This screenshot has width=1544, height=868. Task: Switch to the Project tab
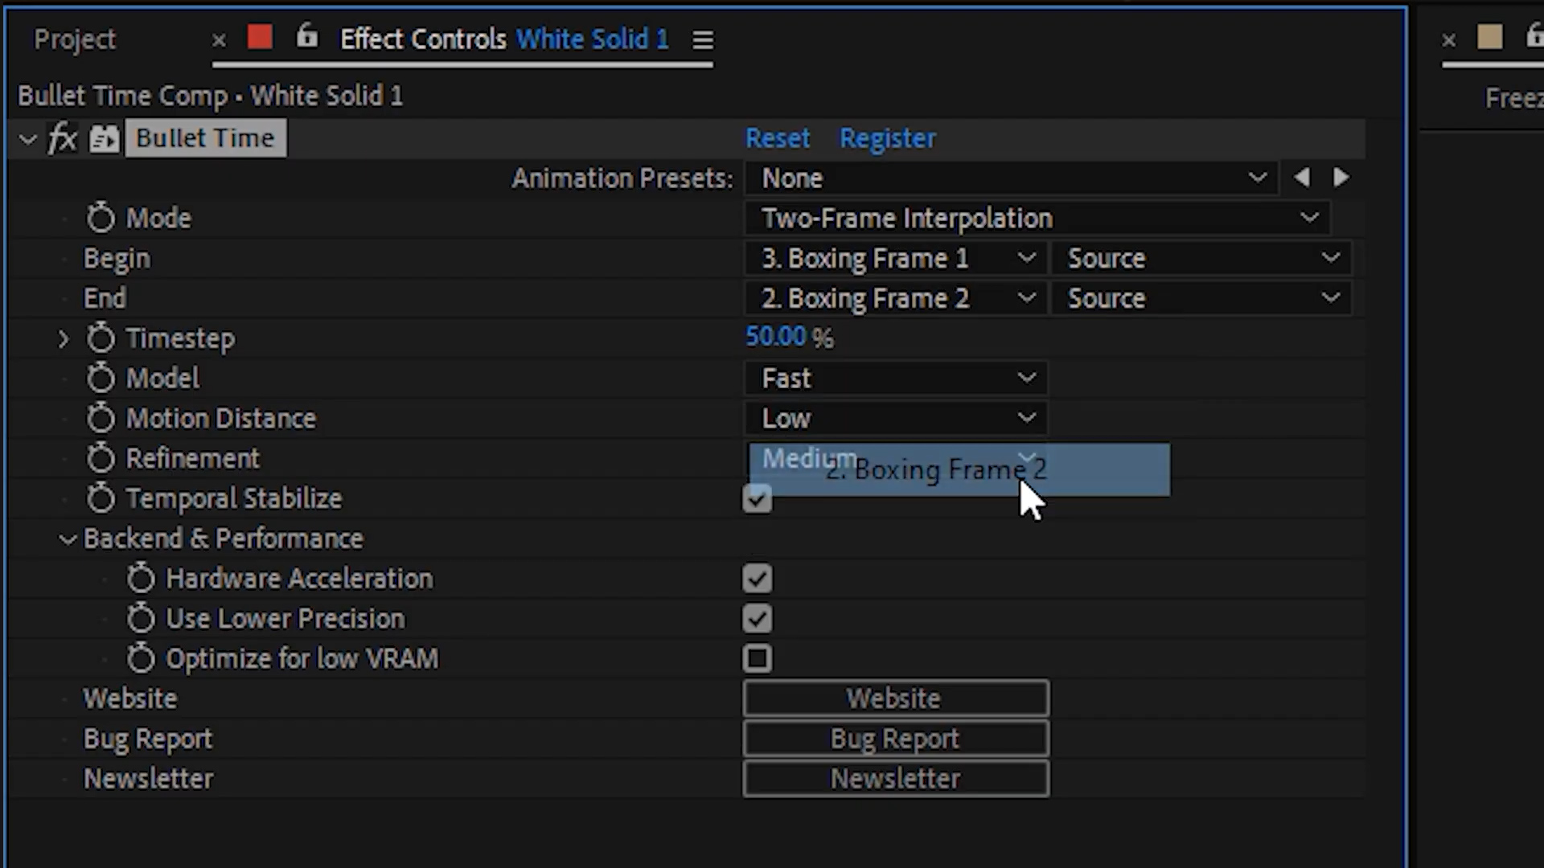coord(74,39)
